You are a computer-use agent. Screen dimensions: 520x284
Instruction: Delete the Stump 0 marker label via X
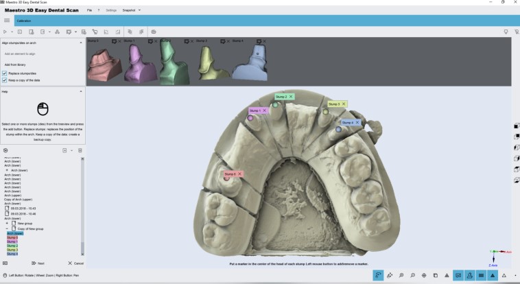pyautogui.click(x=239, y=174)
